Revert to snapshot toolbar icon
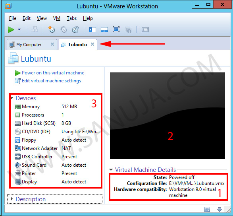Viewport: 233px width, 216px height. [64, 29]
